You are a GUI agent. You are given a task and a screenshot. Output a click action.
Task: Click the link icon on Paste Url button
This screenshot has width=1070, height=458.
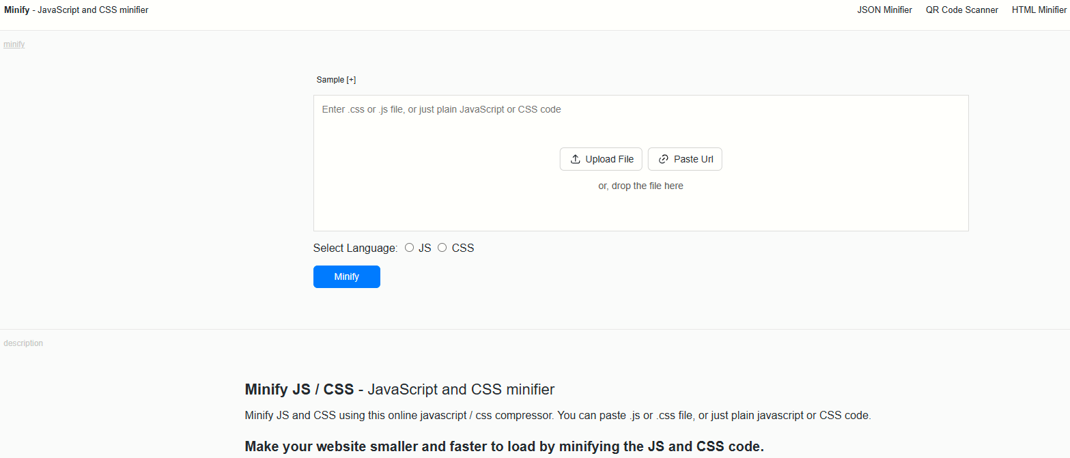[x=662, y=158]
